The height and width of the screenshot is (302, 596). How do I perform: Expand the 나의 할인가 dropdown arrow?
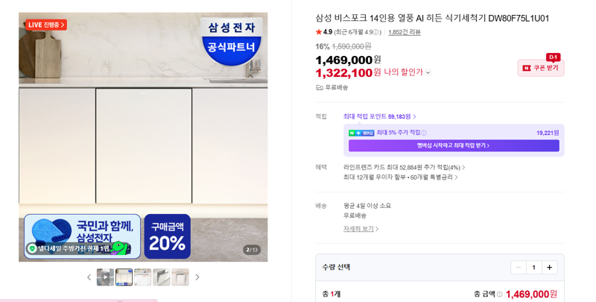click(x=428, y=72)
